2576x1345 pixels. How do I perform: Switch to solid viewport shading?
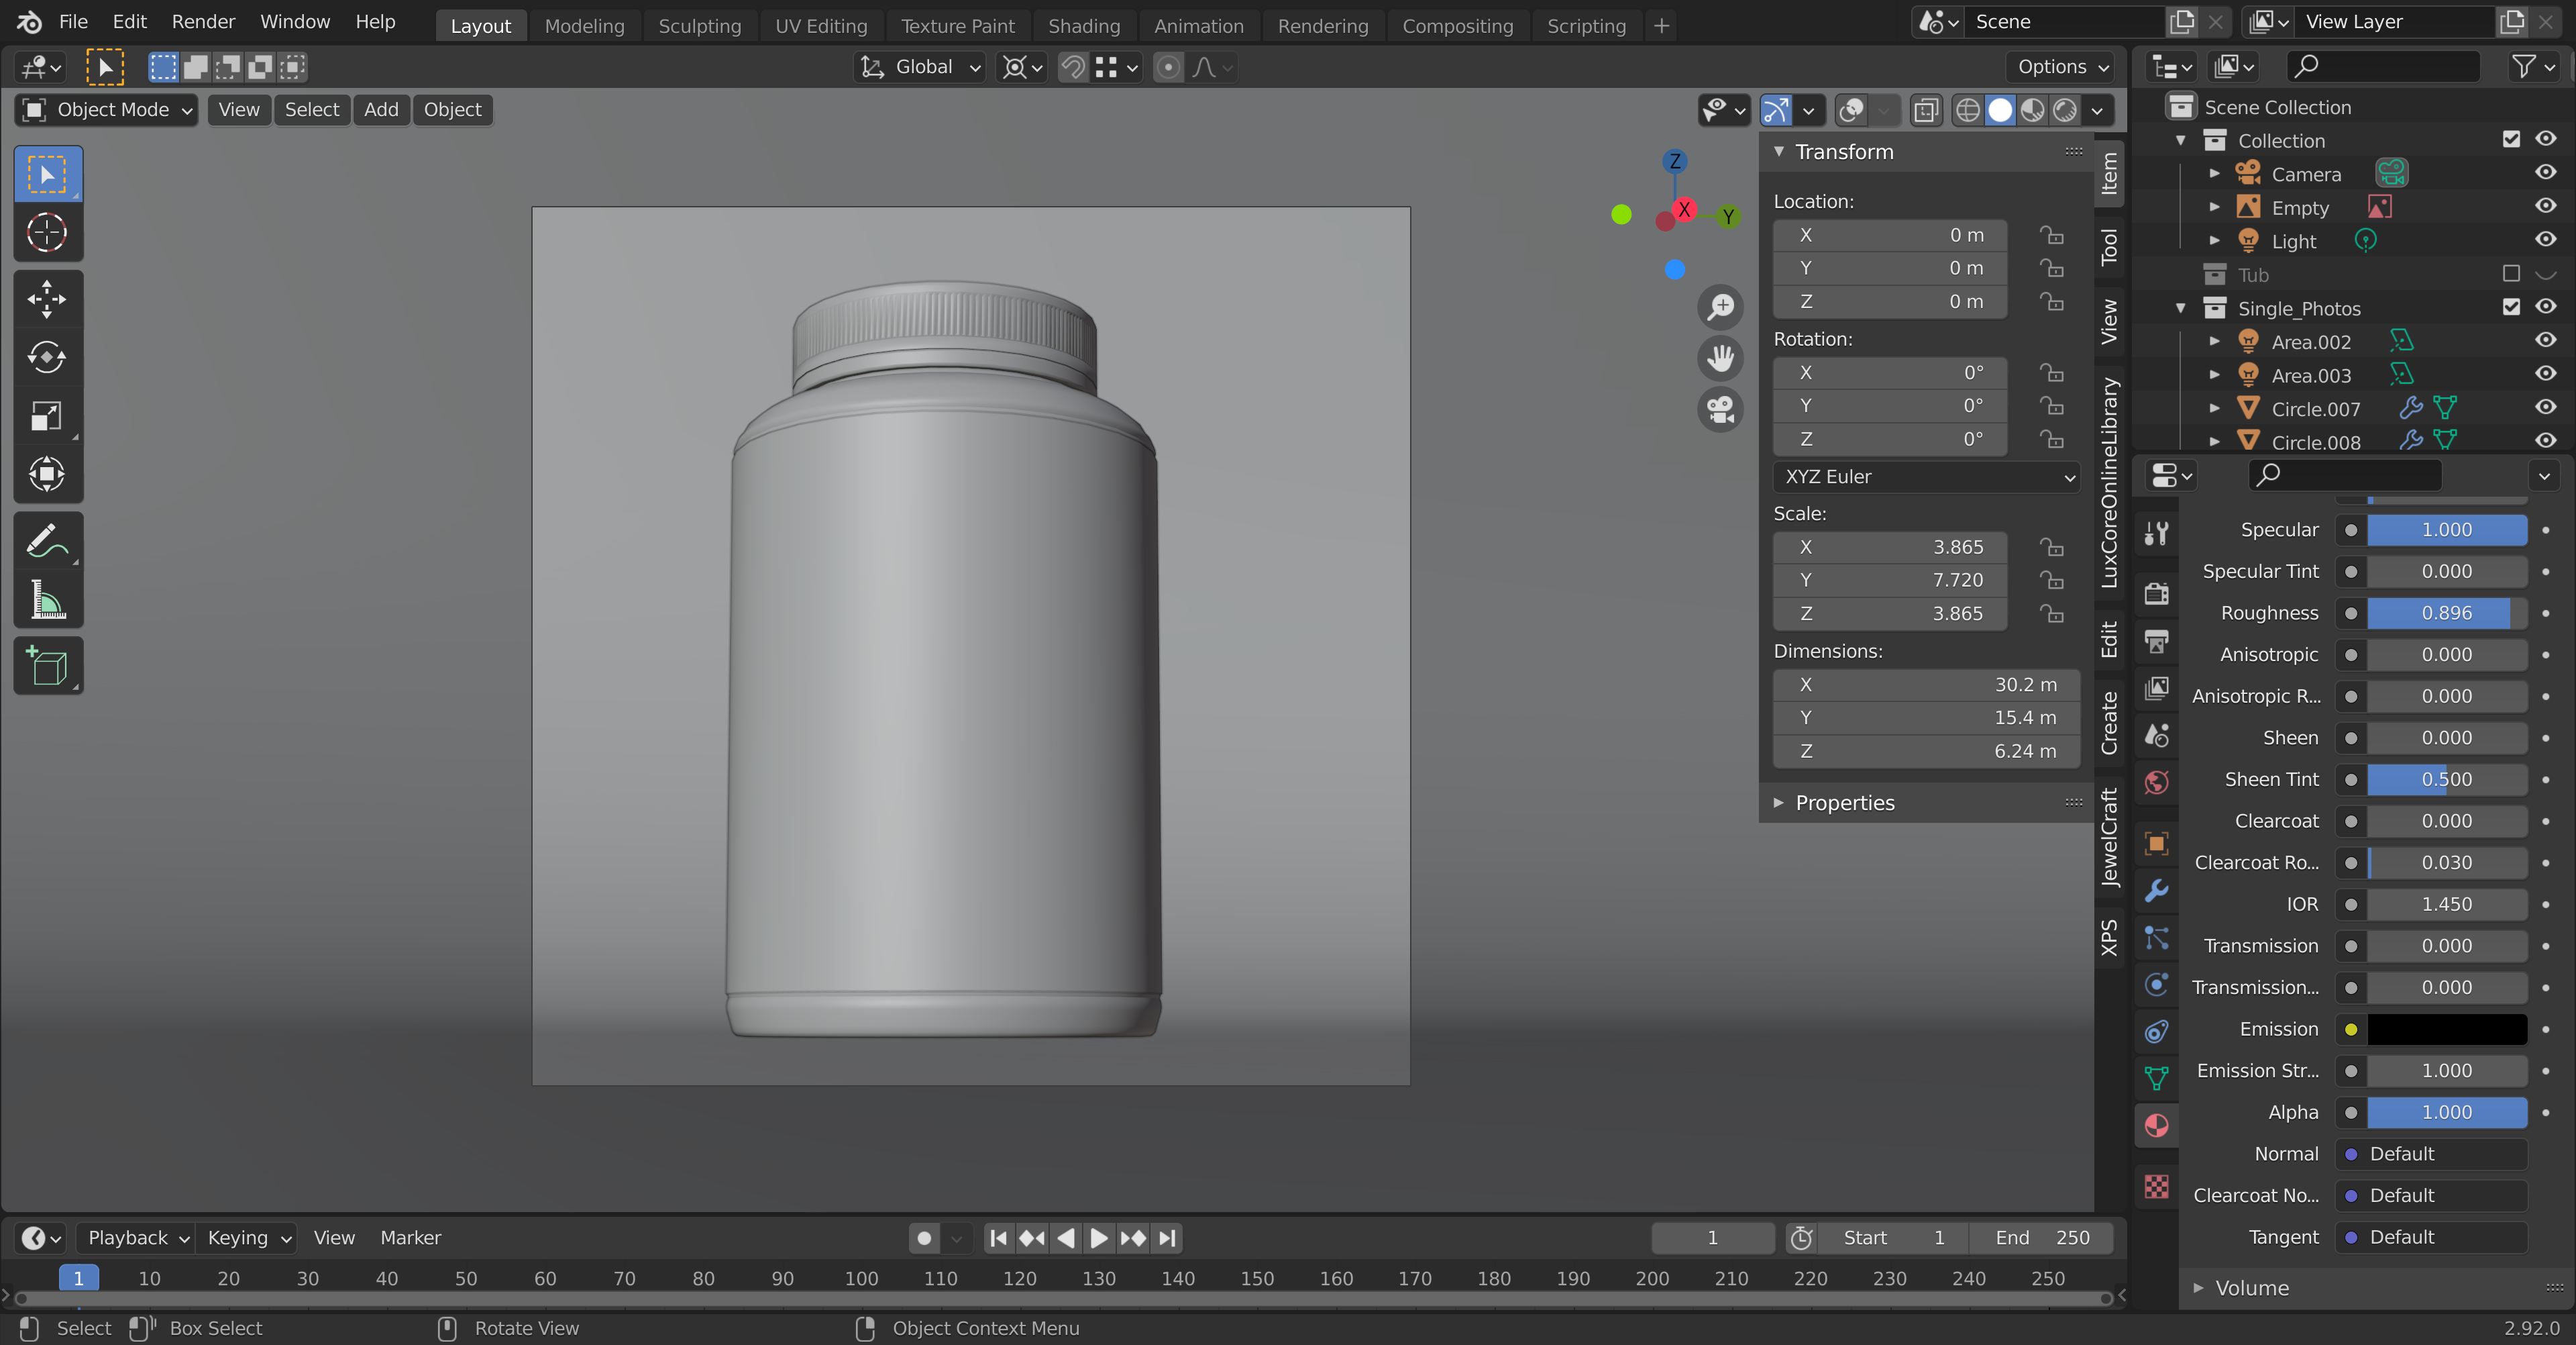pos(2000,110)
